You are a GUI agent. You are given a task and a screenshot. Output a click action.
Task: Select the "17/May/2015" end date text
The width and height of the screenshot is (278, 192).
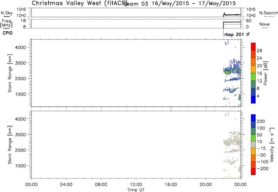pyautogui.click(x=218, y=3)
